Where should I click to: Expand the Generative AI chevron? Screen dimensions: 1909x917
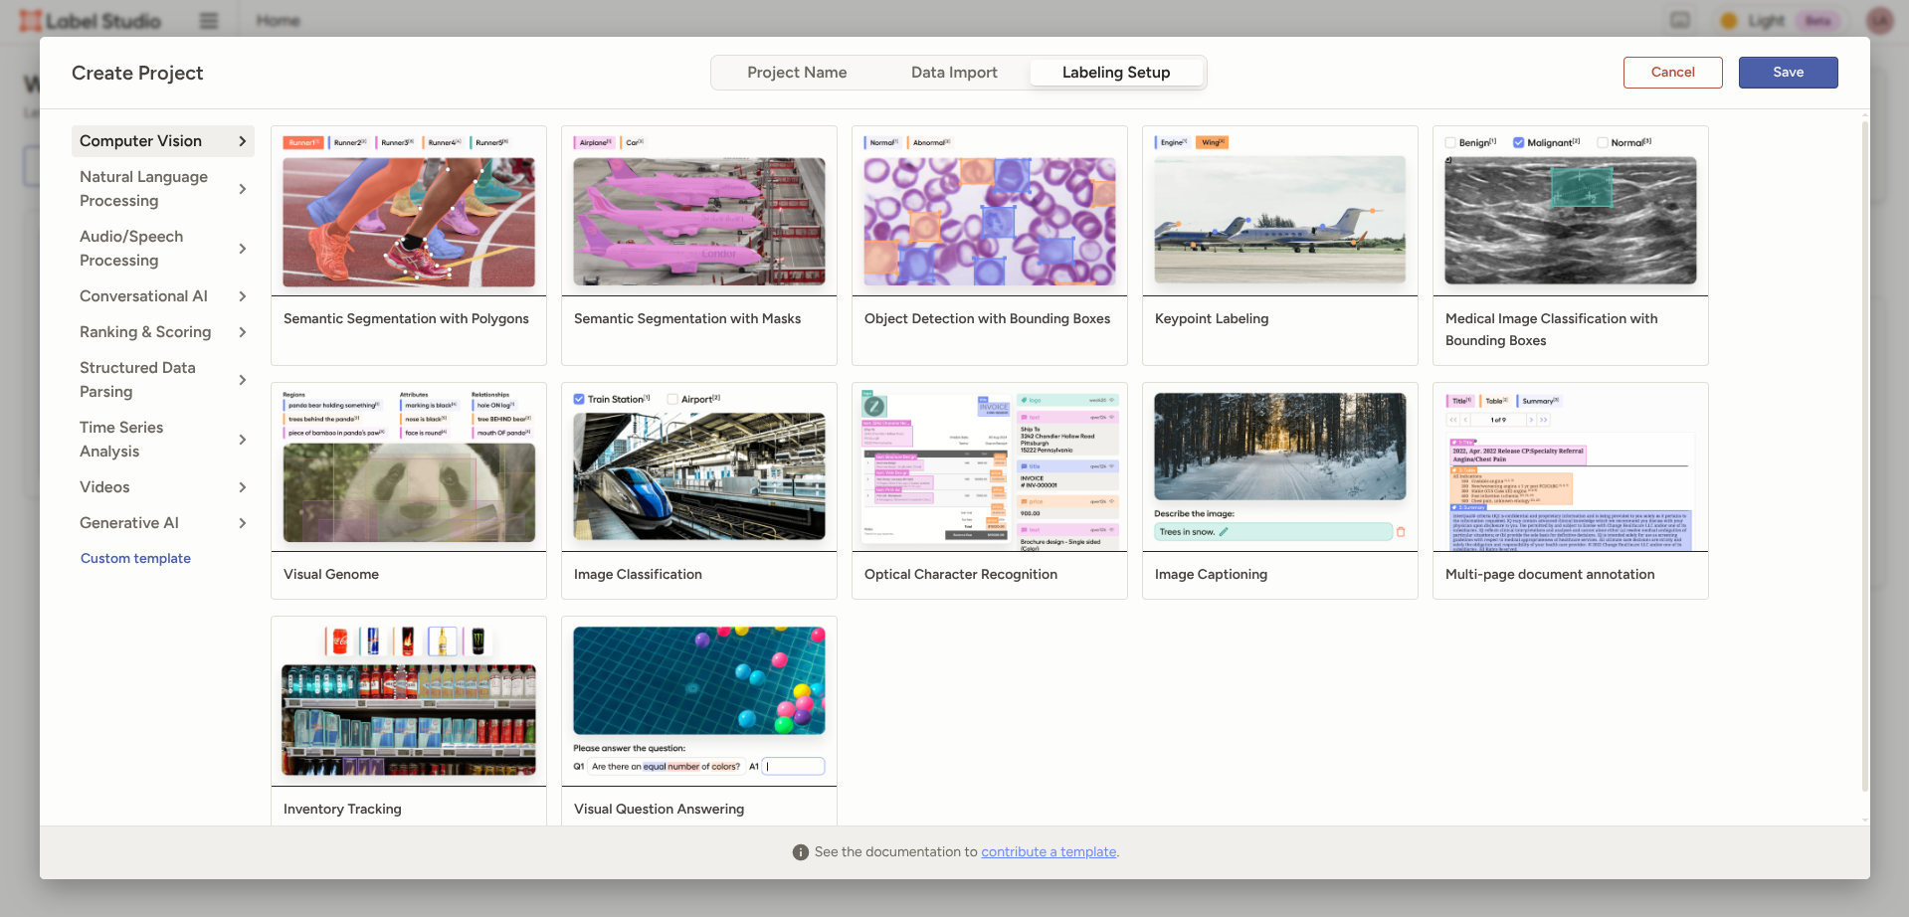pos(243,523)
